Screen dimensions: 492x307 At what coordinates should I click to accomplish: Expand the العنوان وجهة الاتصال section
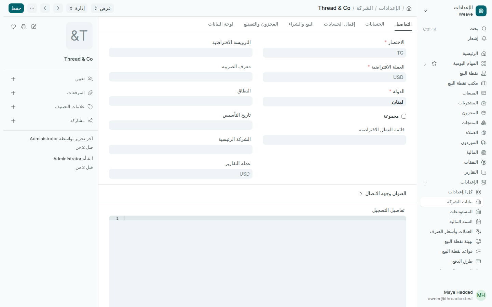tap(383, 193)
